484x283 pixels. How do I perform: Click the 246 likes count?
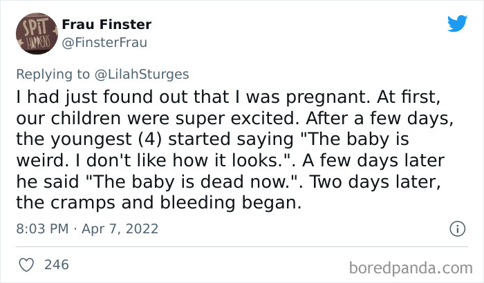(x=55, y=264)
